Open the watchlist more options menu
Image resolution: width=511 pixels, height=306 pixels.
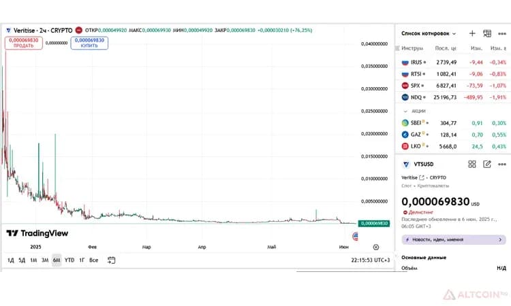tap(502, 33)
